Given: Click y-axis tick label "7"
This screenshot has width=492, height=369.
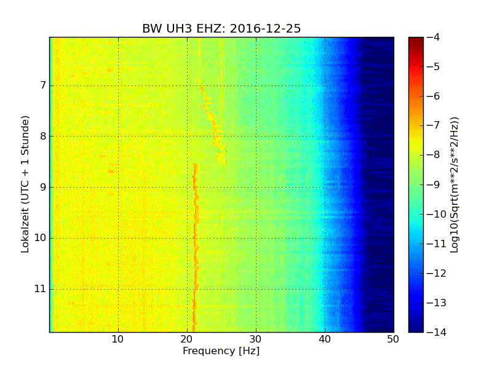Looking at the screenshot, I should tap(43, 85).
